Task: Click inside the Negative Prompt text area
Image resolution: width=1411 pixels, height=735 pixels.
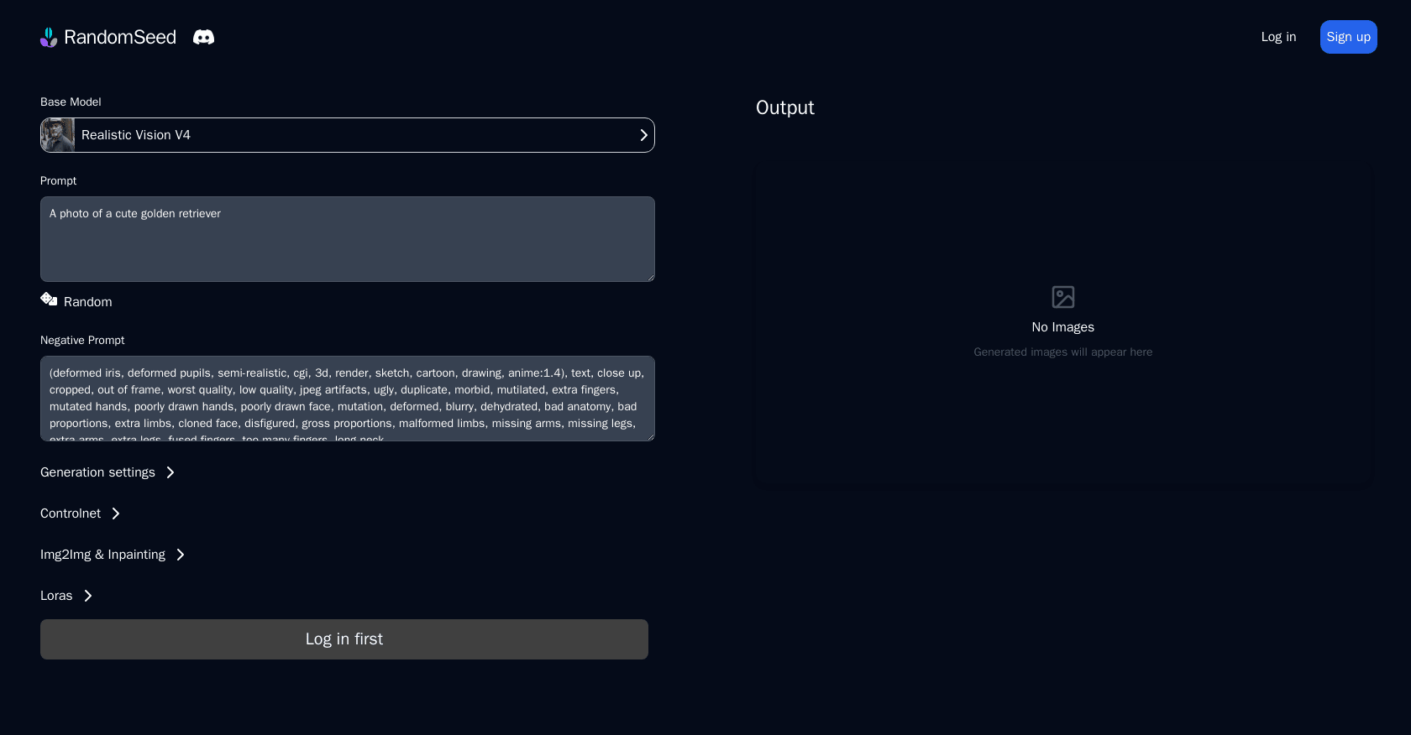Action: (x=348, y=399)
